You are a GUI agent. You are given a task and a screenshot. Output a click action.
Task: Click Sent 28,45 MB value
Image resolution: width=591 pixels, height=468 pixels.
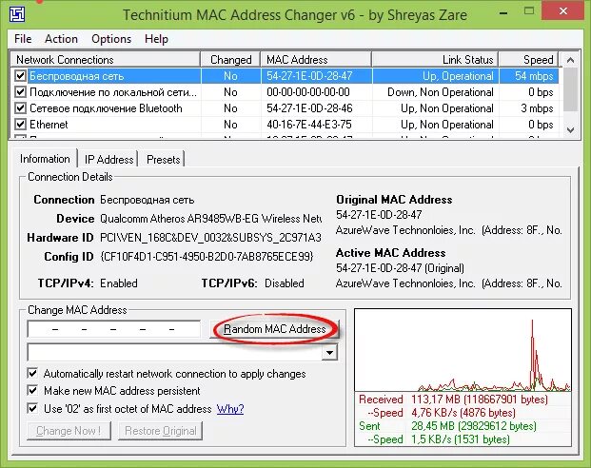pyautogui.click(x=474, y=426)
